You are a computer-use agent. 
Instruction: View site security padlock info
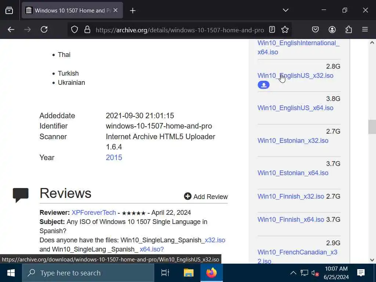pos(87,29)
